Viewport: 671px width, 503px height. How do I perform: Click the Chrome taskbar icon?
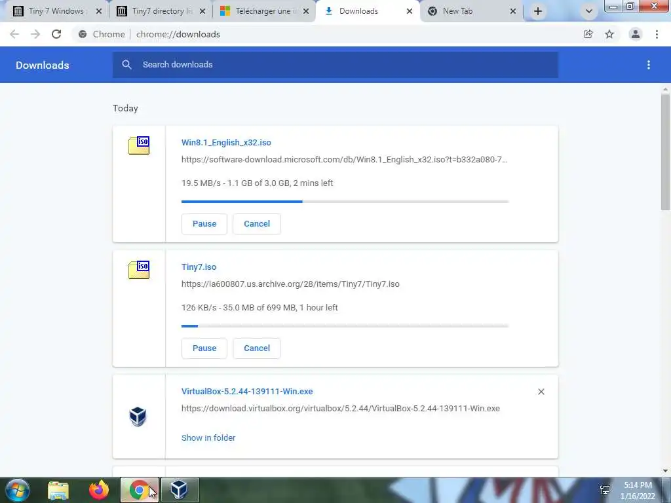pyautogui.click(x=139, y=490)
